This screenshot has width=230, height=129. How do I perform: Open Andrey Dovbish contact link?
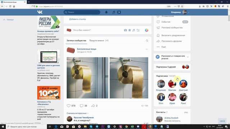coord(171,118)
